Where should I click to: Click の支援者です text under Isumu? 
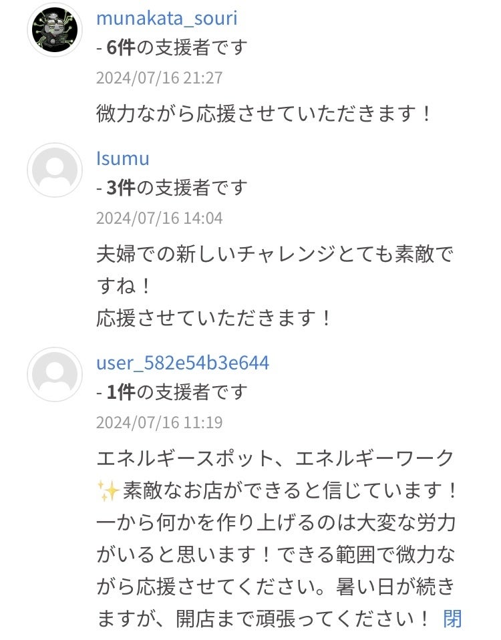[192, 188]
